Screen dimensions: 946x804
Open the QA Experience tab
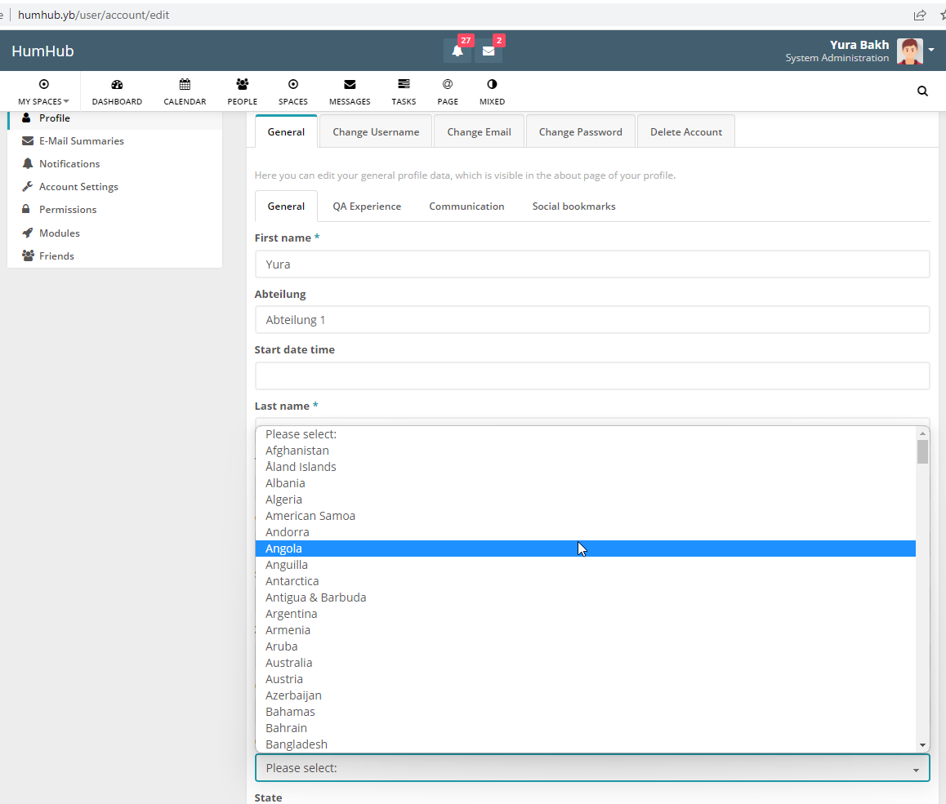367,206
